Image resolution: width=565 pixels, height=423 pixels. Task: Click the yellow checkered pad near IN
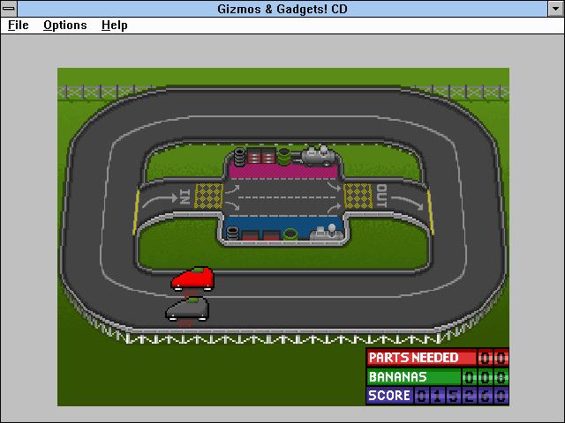pos(208,196)
